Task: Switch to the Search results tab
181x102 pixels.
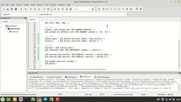Action: [54, 77]
